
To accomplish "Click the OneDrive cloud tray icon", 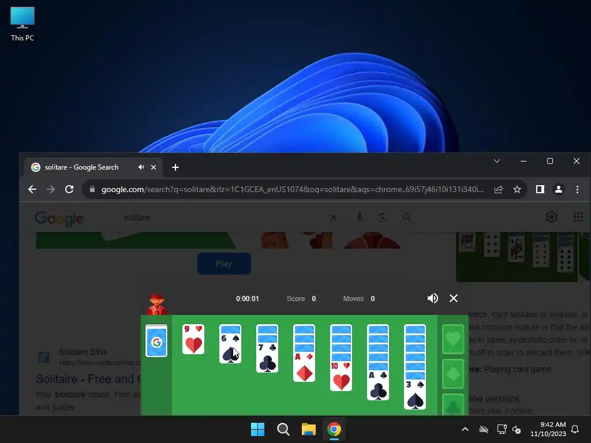I will [x=484, y=429].
